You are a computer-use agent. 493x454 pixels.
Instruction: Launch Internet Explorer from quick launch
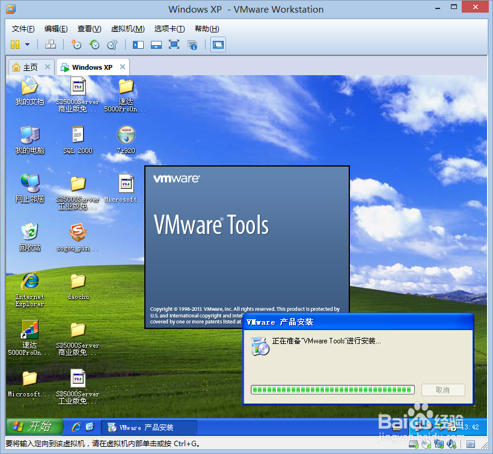coord(76,427)
